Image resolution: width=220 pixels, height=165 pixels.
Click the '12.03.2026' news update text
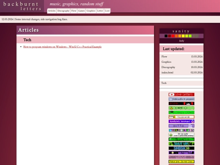[x=35, y=20]
